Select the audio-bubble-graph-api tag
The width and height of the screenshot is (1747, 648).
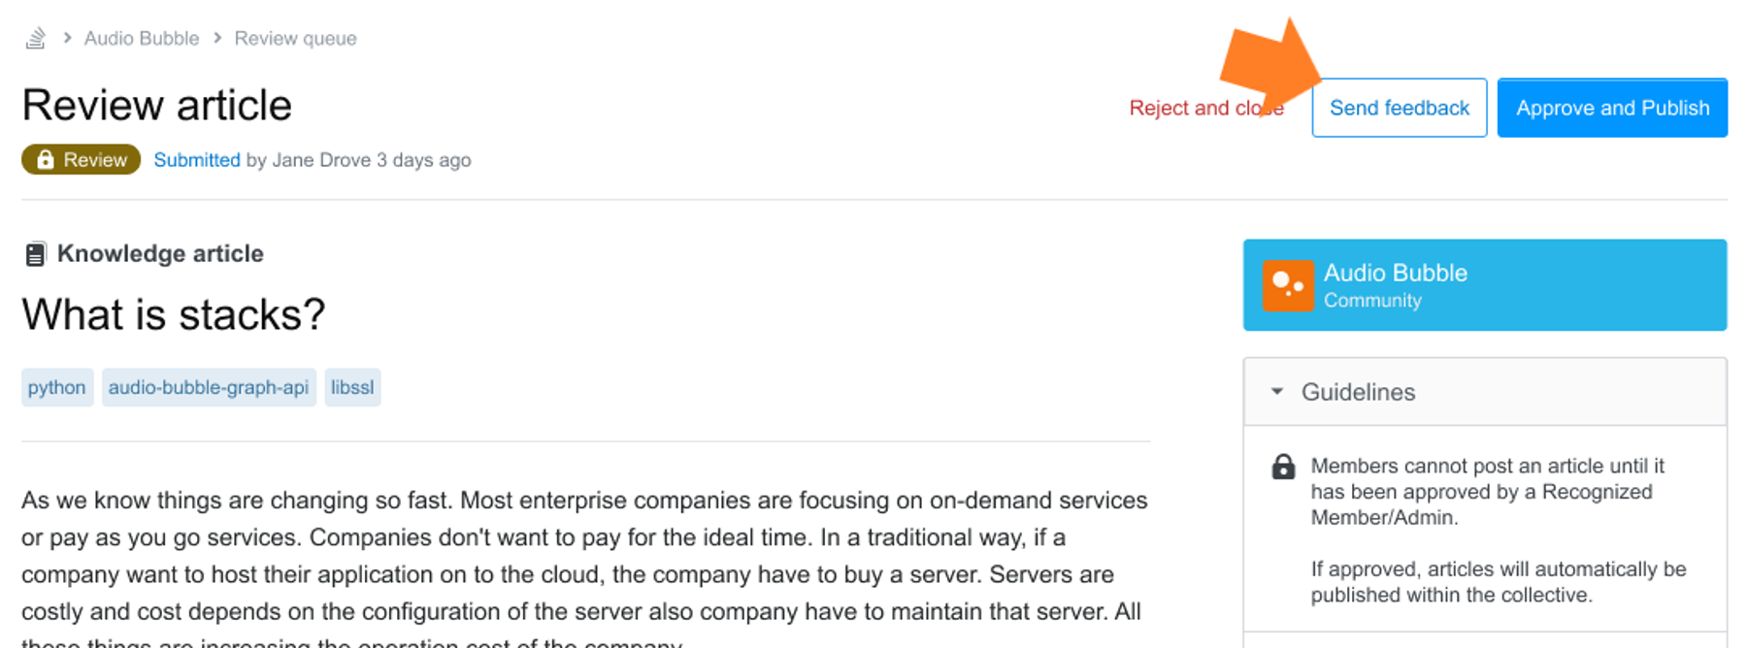coord(209,387)
